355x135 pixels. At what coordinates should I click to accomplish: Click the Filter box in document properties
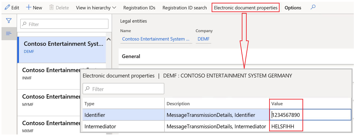click(x=123, y=89)
